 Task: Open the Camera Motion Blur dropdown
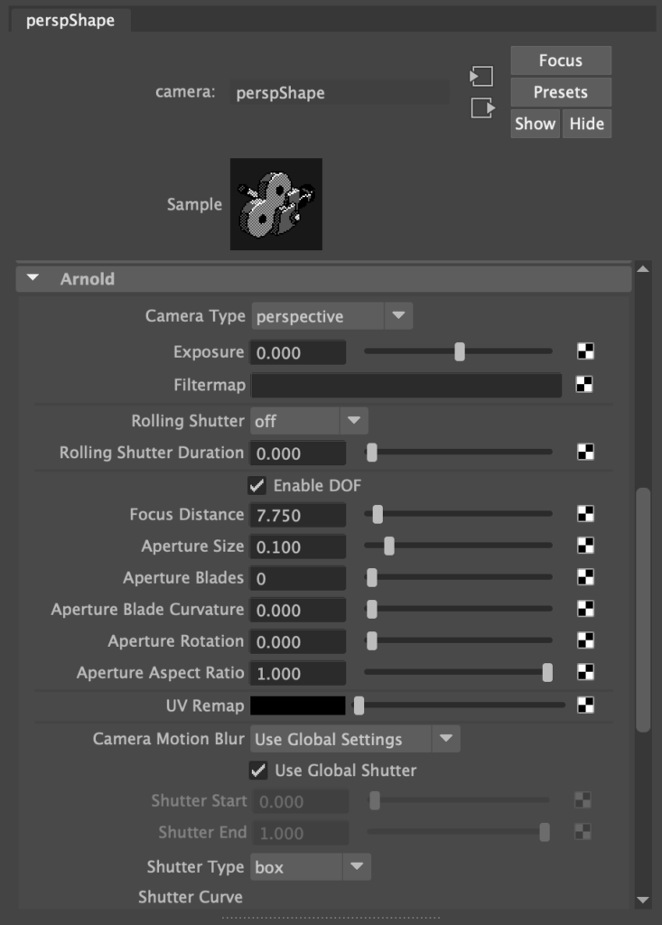coord(354,739)
